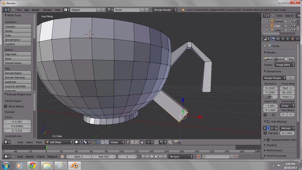The height and width of the screenshot is (170, 302).
Task: Click the OpenGL render image icon
Action: tap(175, 142)
